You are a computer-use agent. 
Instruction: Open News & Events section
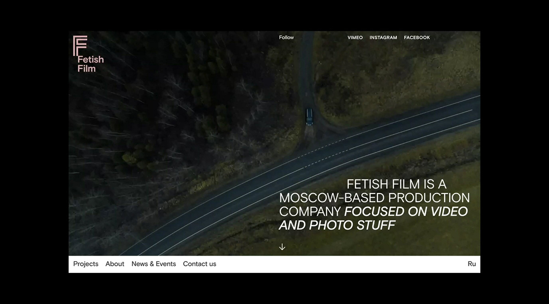point(154,264)
